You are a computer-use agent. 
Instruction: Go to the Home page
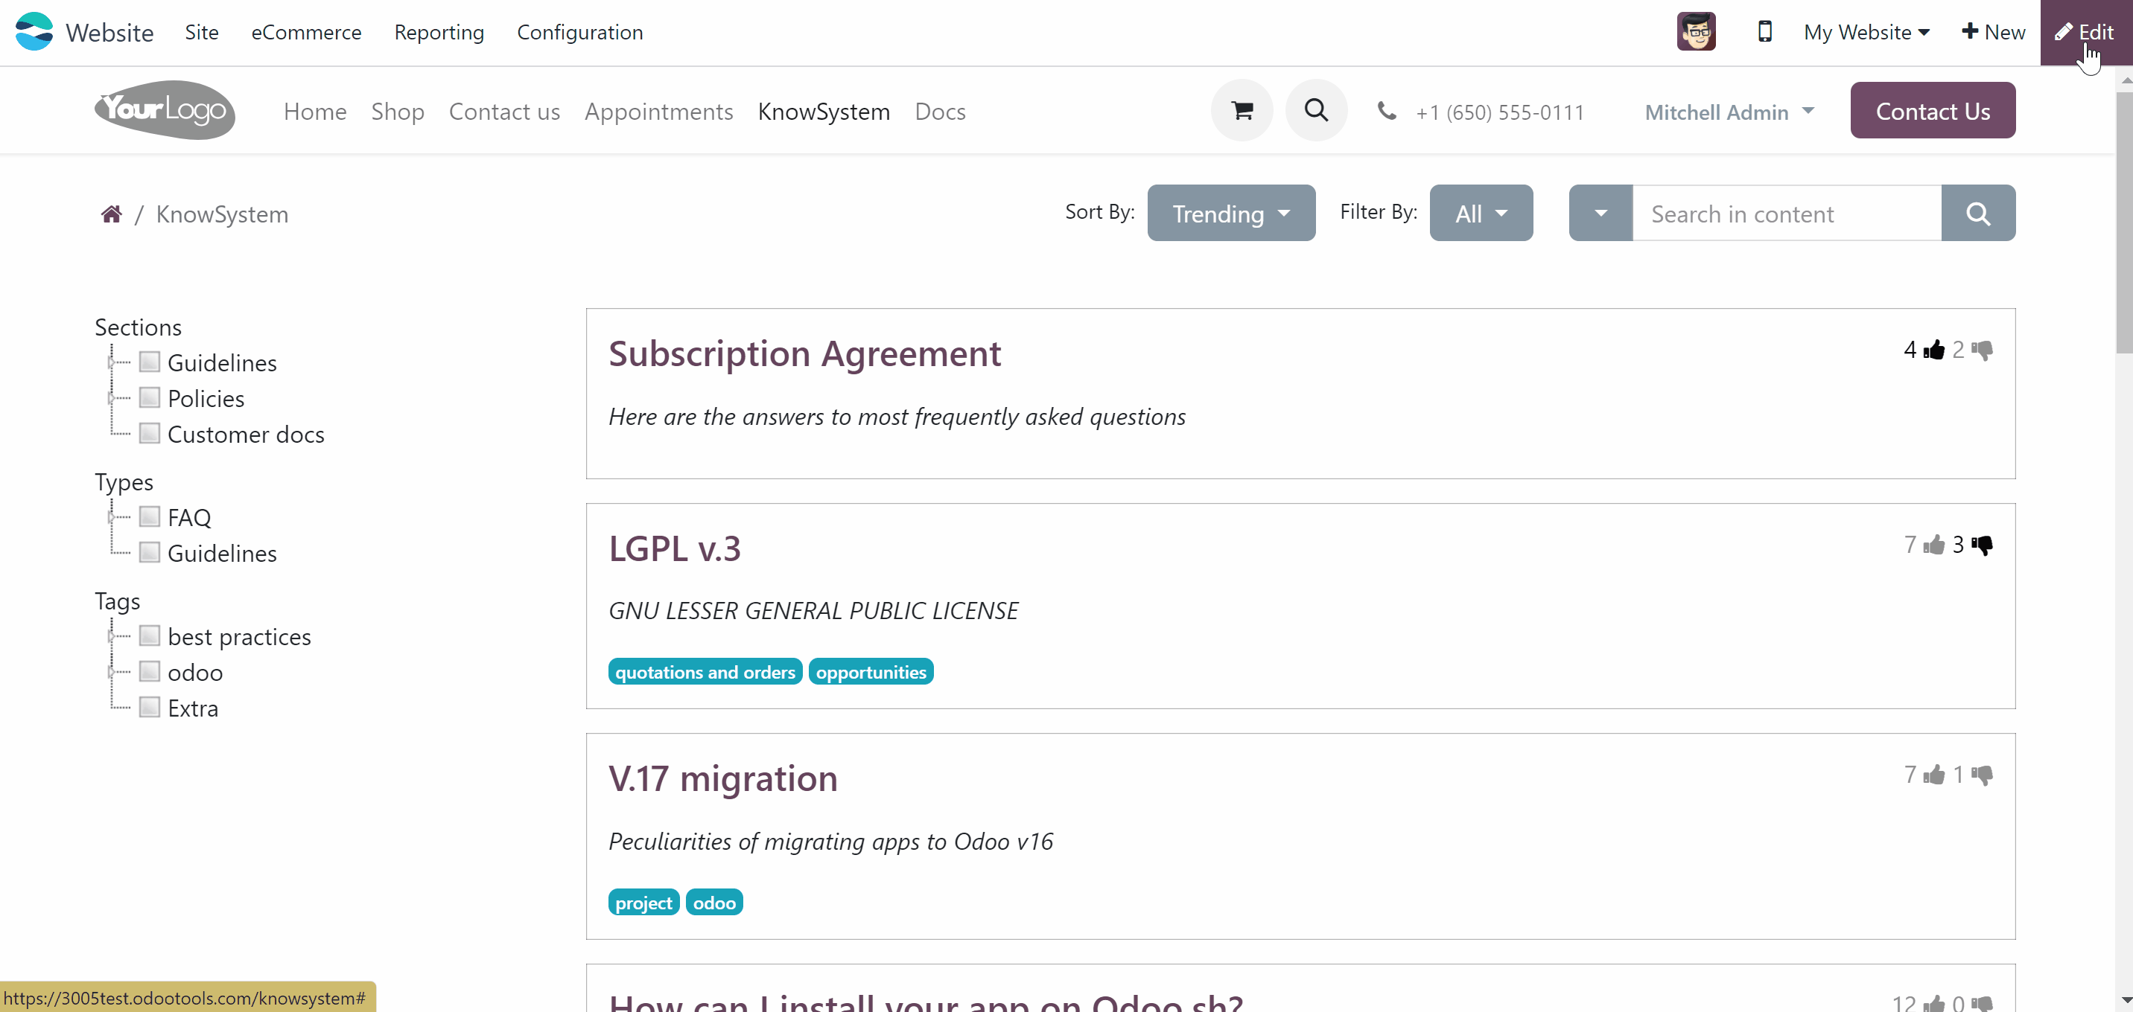point(314,112)
